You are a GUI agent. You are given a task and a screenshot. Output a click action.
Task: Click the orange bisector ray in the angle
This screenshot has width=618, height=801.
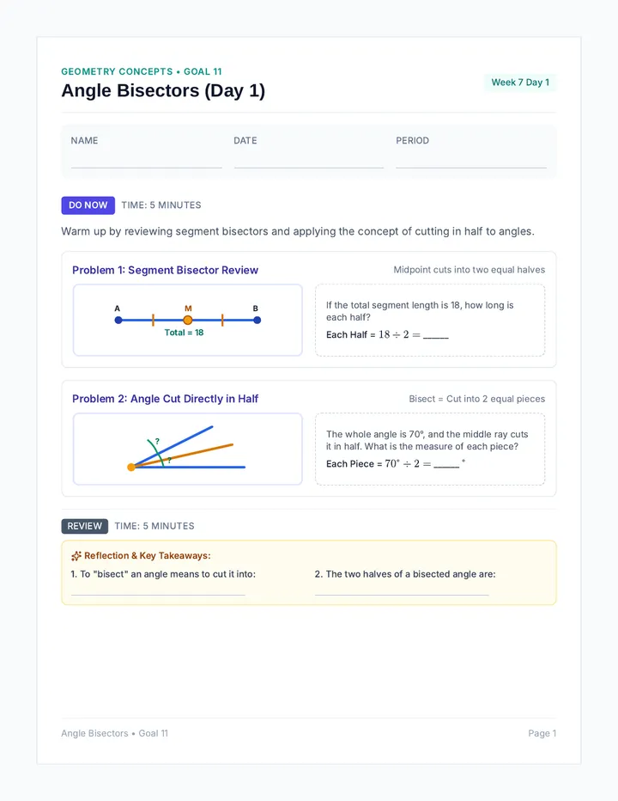point(184,456)
